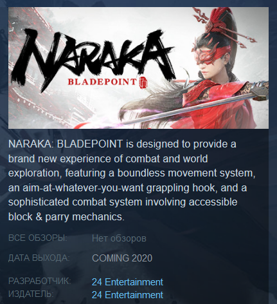Screen dimensions: 277x304
Task: Click the sword hilt in the banner
Action: point(260,91)
